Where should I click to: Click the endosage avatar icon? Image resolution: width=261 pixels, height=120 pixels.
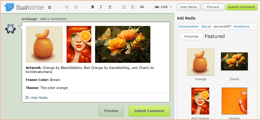[10, 29]
